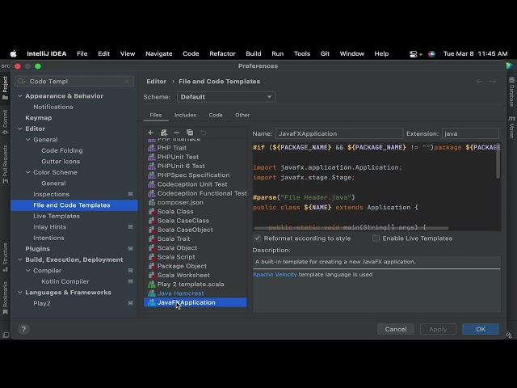Click the Cancel button
This screenshot has height=388, width=517.
point(396,329)
